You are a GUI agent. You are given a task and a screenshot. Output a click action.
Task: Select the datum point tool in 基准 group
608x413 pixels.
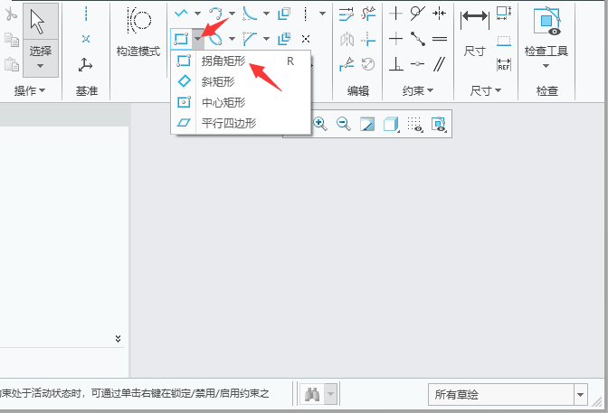[86, 39]
